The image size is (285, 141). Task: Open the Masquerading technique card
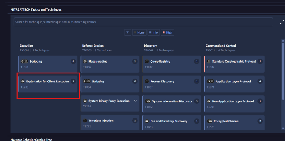coord(110,64)
